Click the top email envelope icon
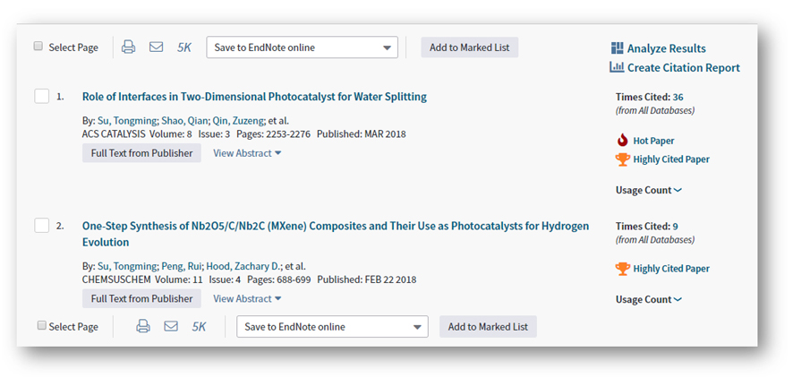This screenshot has height=378, width=793. coord(156,47)
